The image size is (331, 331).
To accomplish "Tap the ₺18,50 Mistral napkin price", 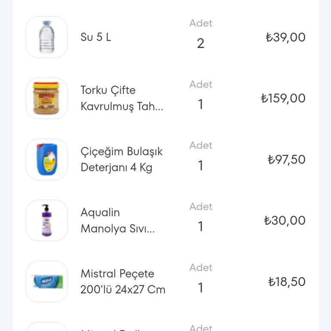I will [287, 282].
